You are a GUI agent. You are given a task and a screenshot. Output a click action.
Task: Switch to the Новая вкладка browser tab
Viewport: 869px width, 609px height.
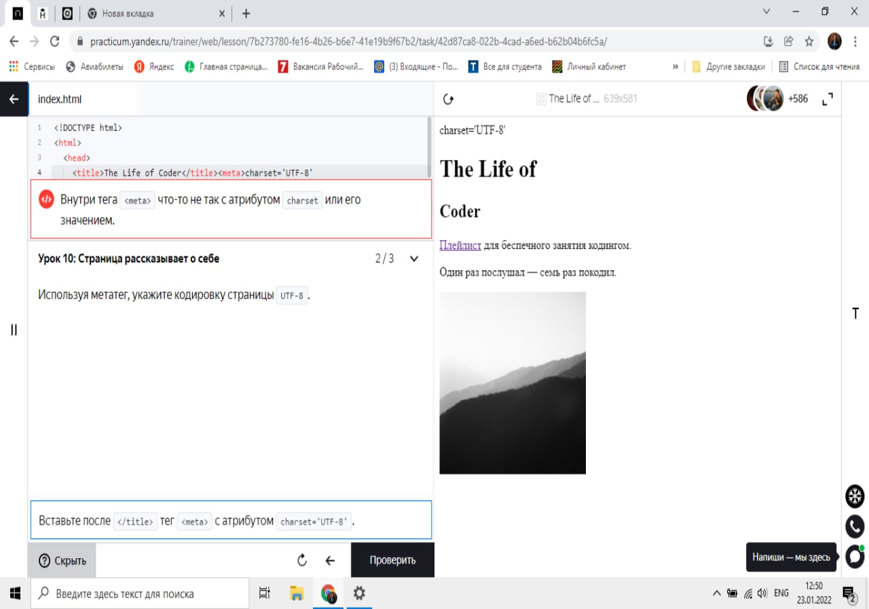pyautogui.click(x=156, y=14)
